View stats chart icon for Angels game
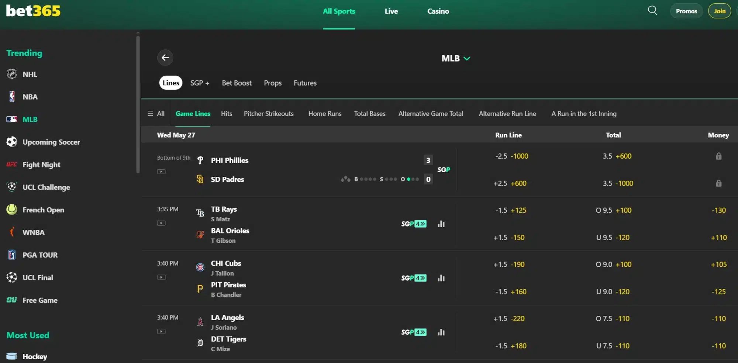 pos(441,332)
